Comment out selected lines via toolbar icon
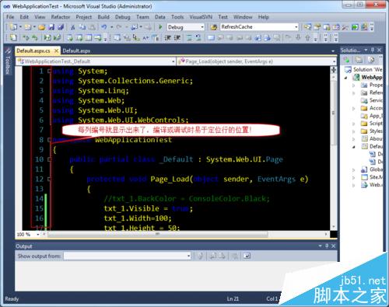This screenshot has width=389, height=307. click(x=189, y=38)
